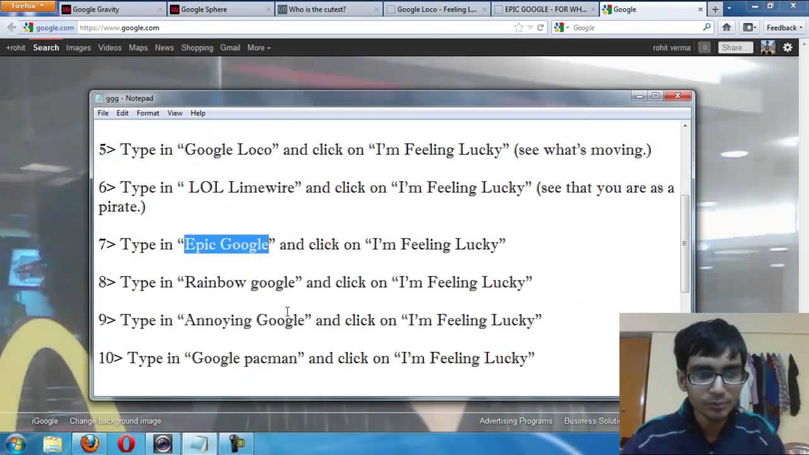The image size is (809, 455).
Task: Open Notepad Edit menu
Action: point(123,113)
